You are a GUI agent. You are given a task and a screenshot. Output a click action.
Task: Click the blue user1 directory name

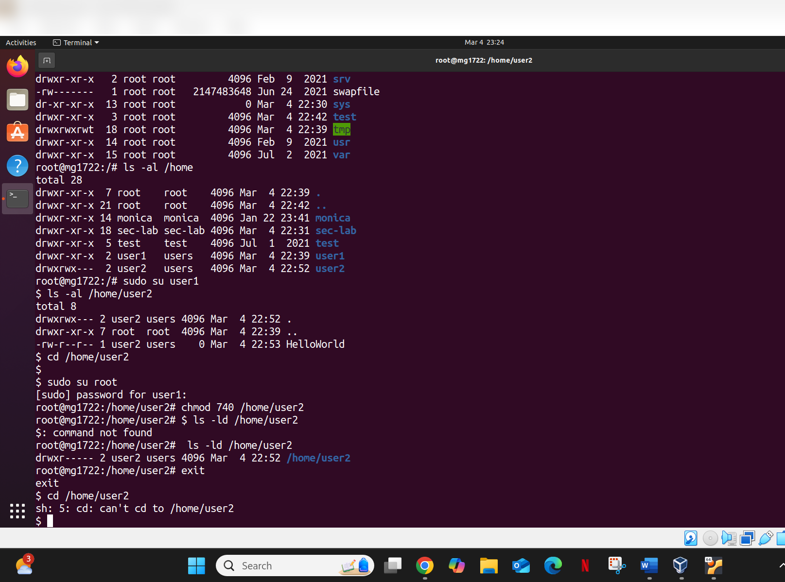pos(330,256)
